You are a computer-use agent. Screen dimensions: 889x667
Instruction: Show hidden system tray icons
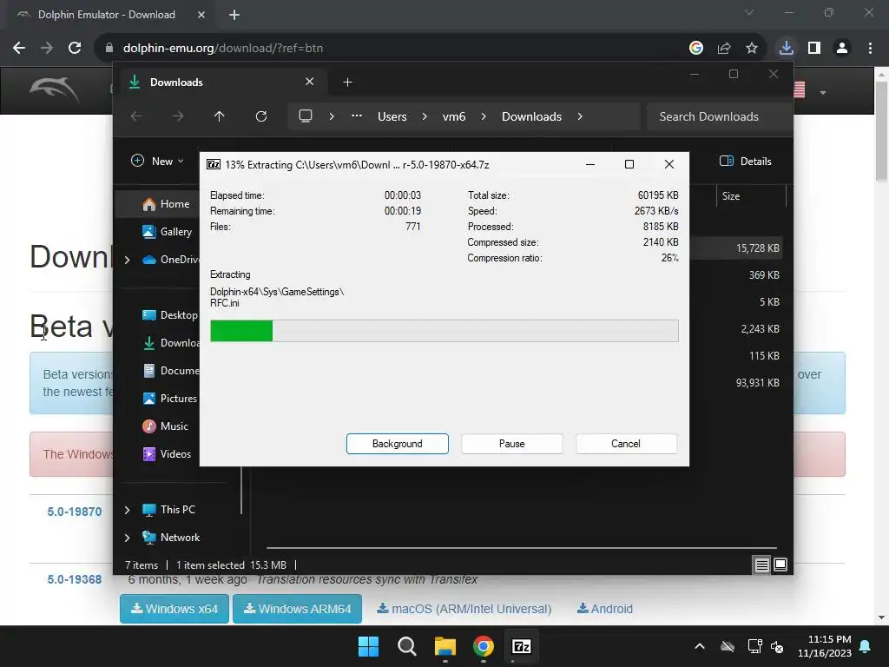point(700,646)
